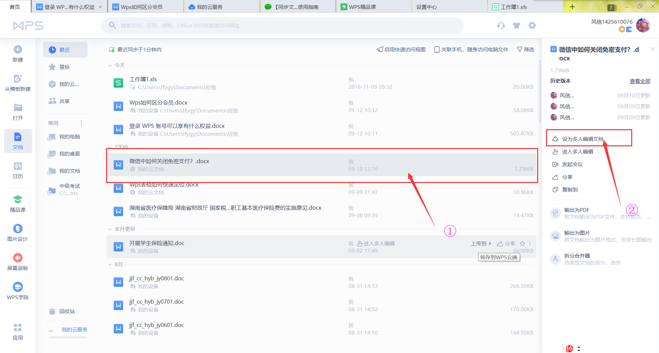This screenshot has width=659, height=353.
Task: Click the sync status icon beside 最近同步于1分钟内
Action: 112,50
